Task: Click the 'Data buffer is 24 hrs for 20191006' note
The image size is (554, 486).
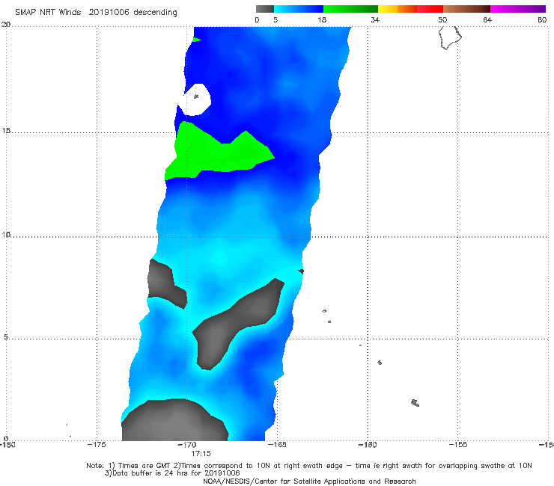Action: 172,473
